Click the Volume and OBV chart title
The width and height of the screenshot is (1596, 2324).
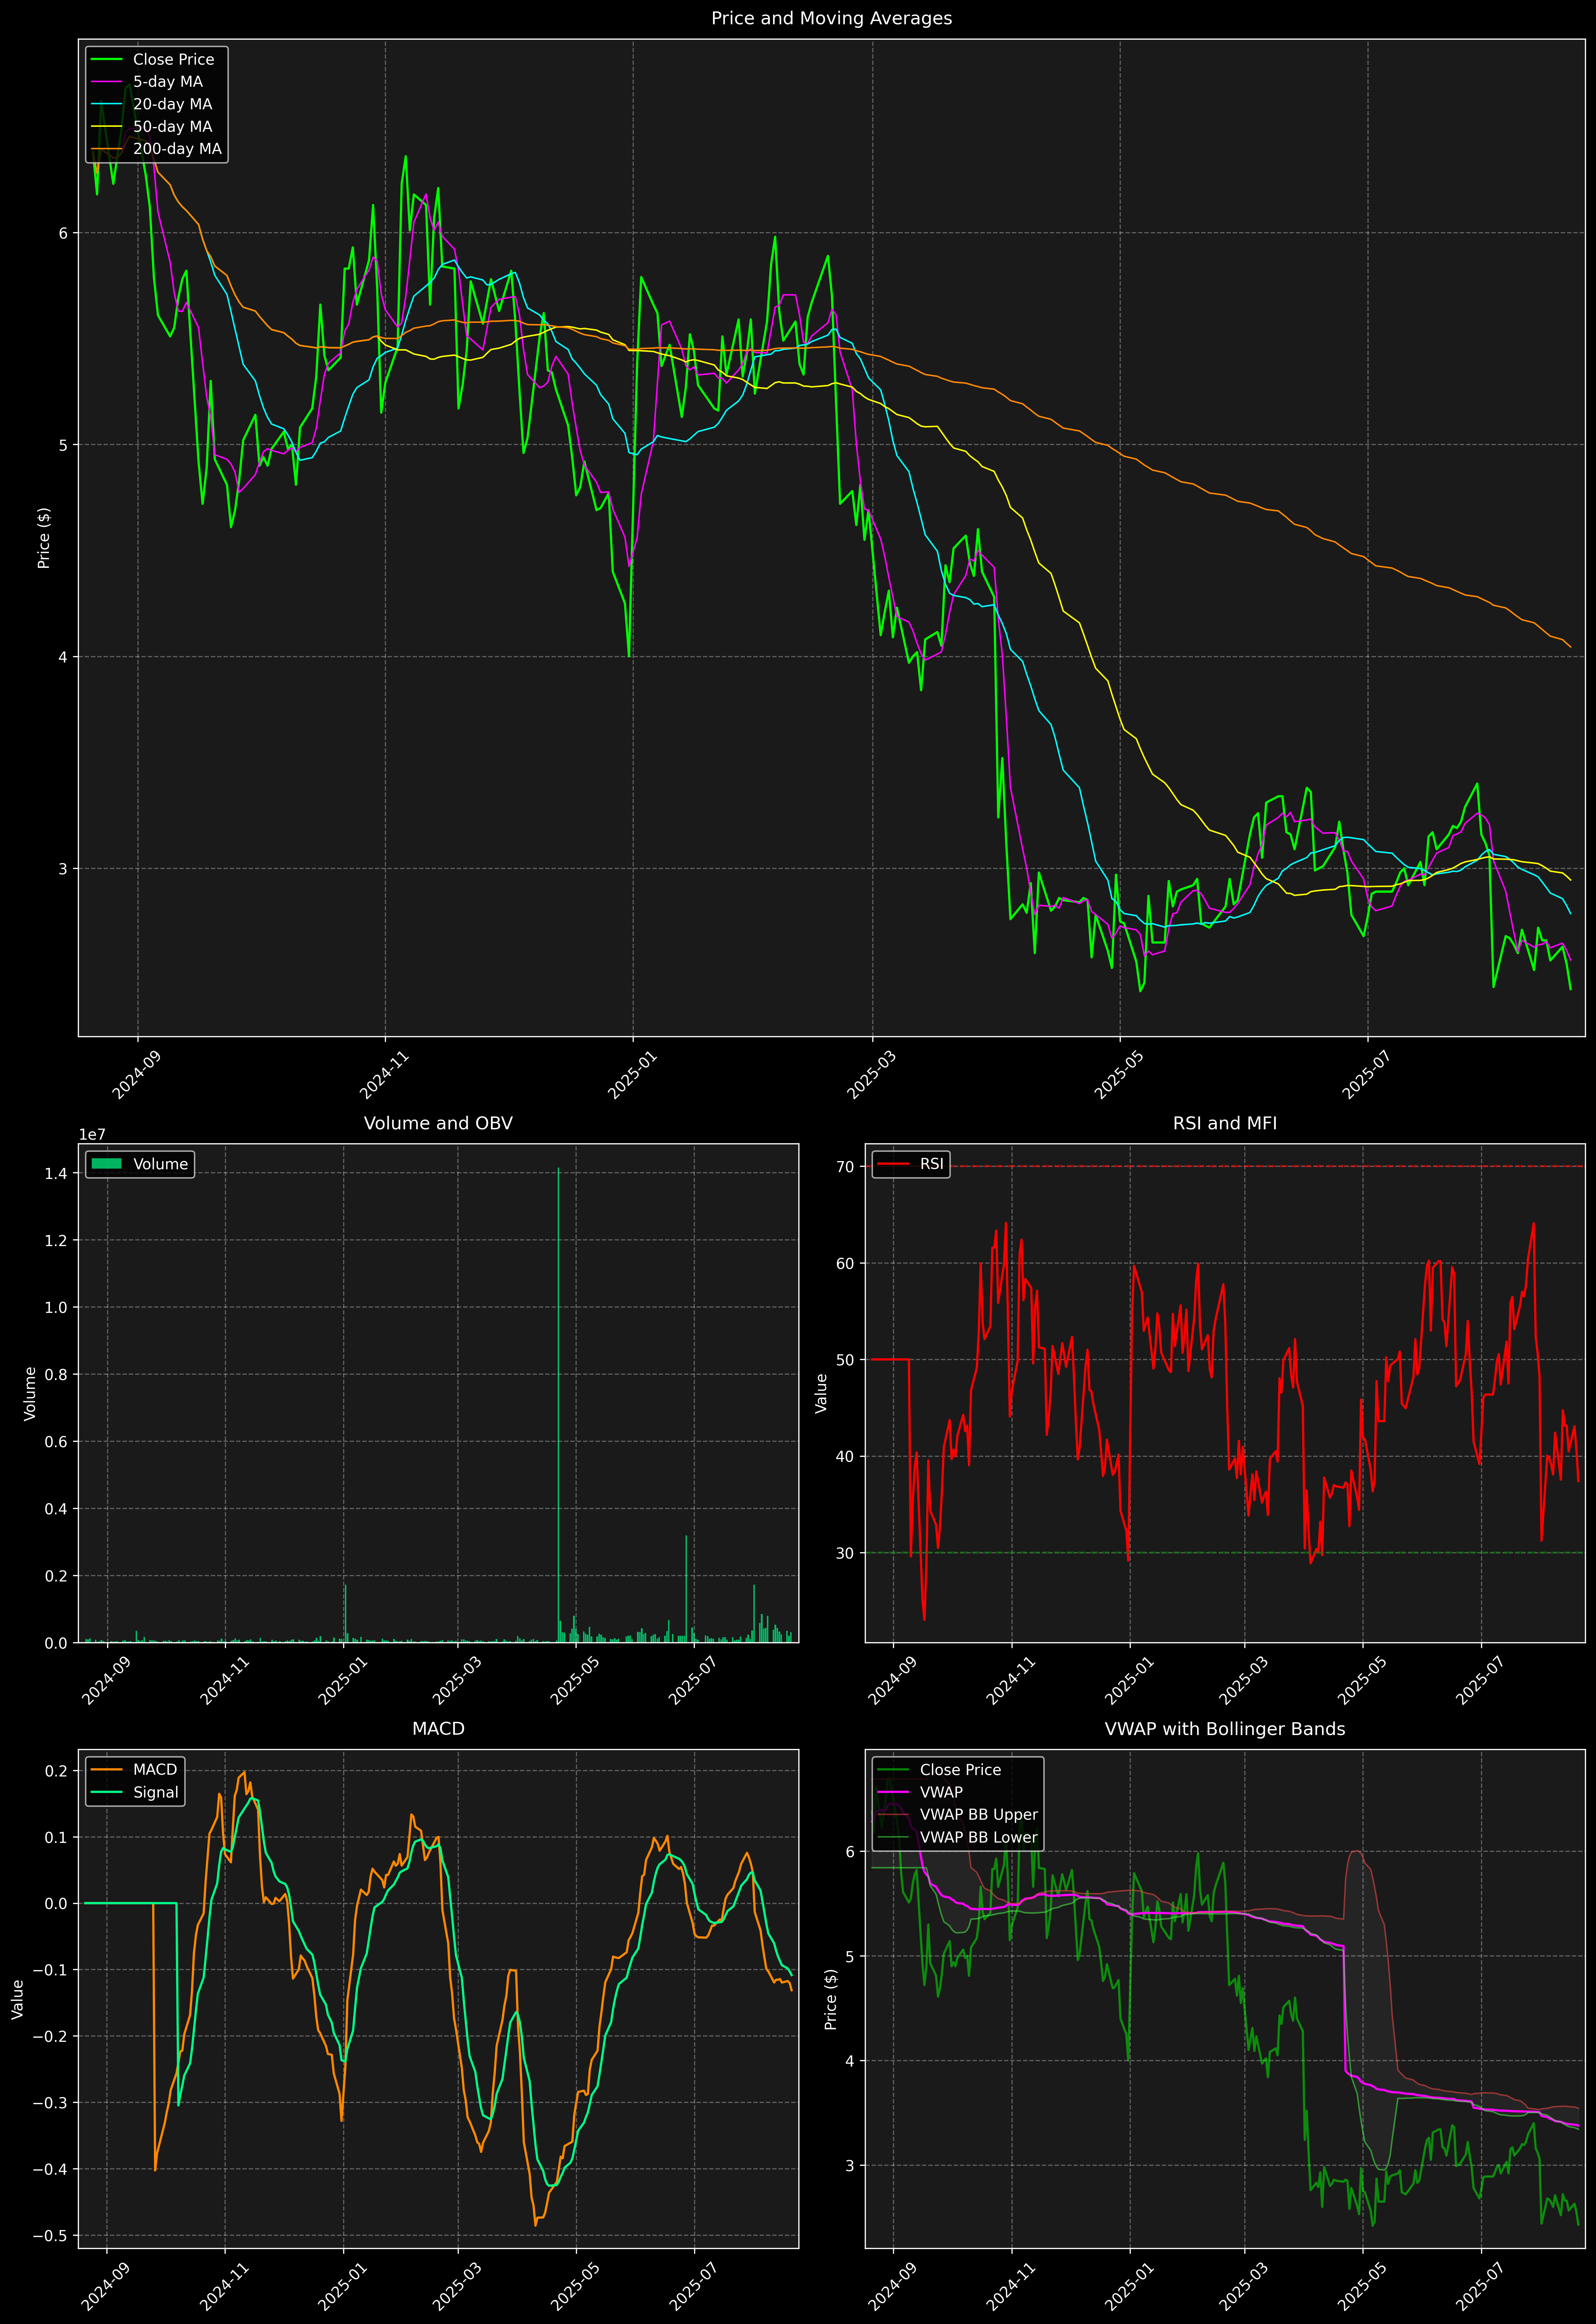[x=438, y=1123]
